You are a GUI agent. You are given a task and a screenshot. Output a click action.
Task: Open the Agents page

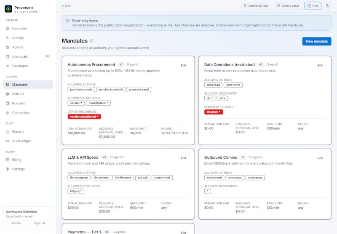[28, 47]
